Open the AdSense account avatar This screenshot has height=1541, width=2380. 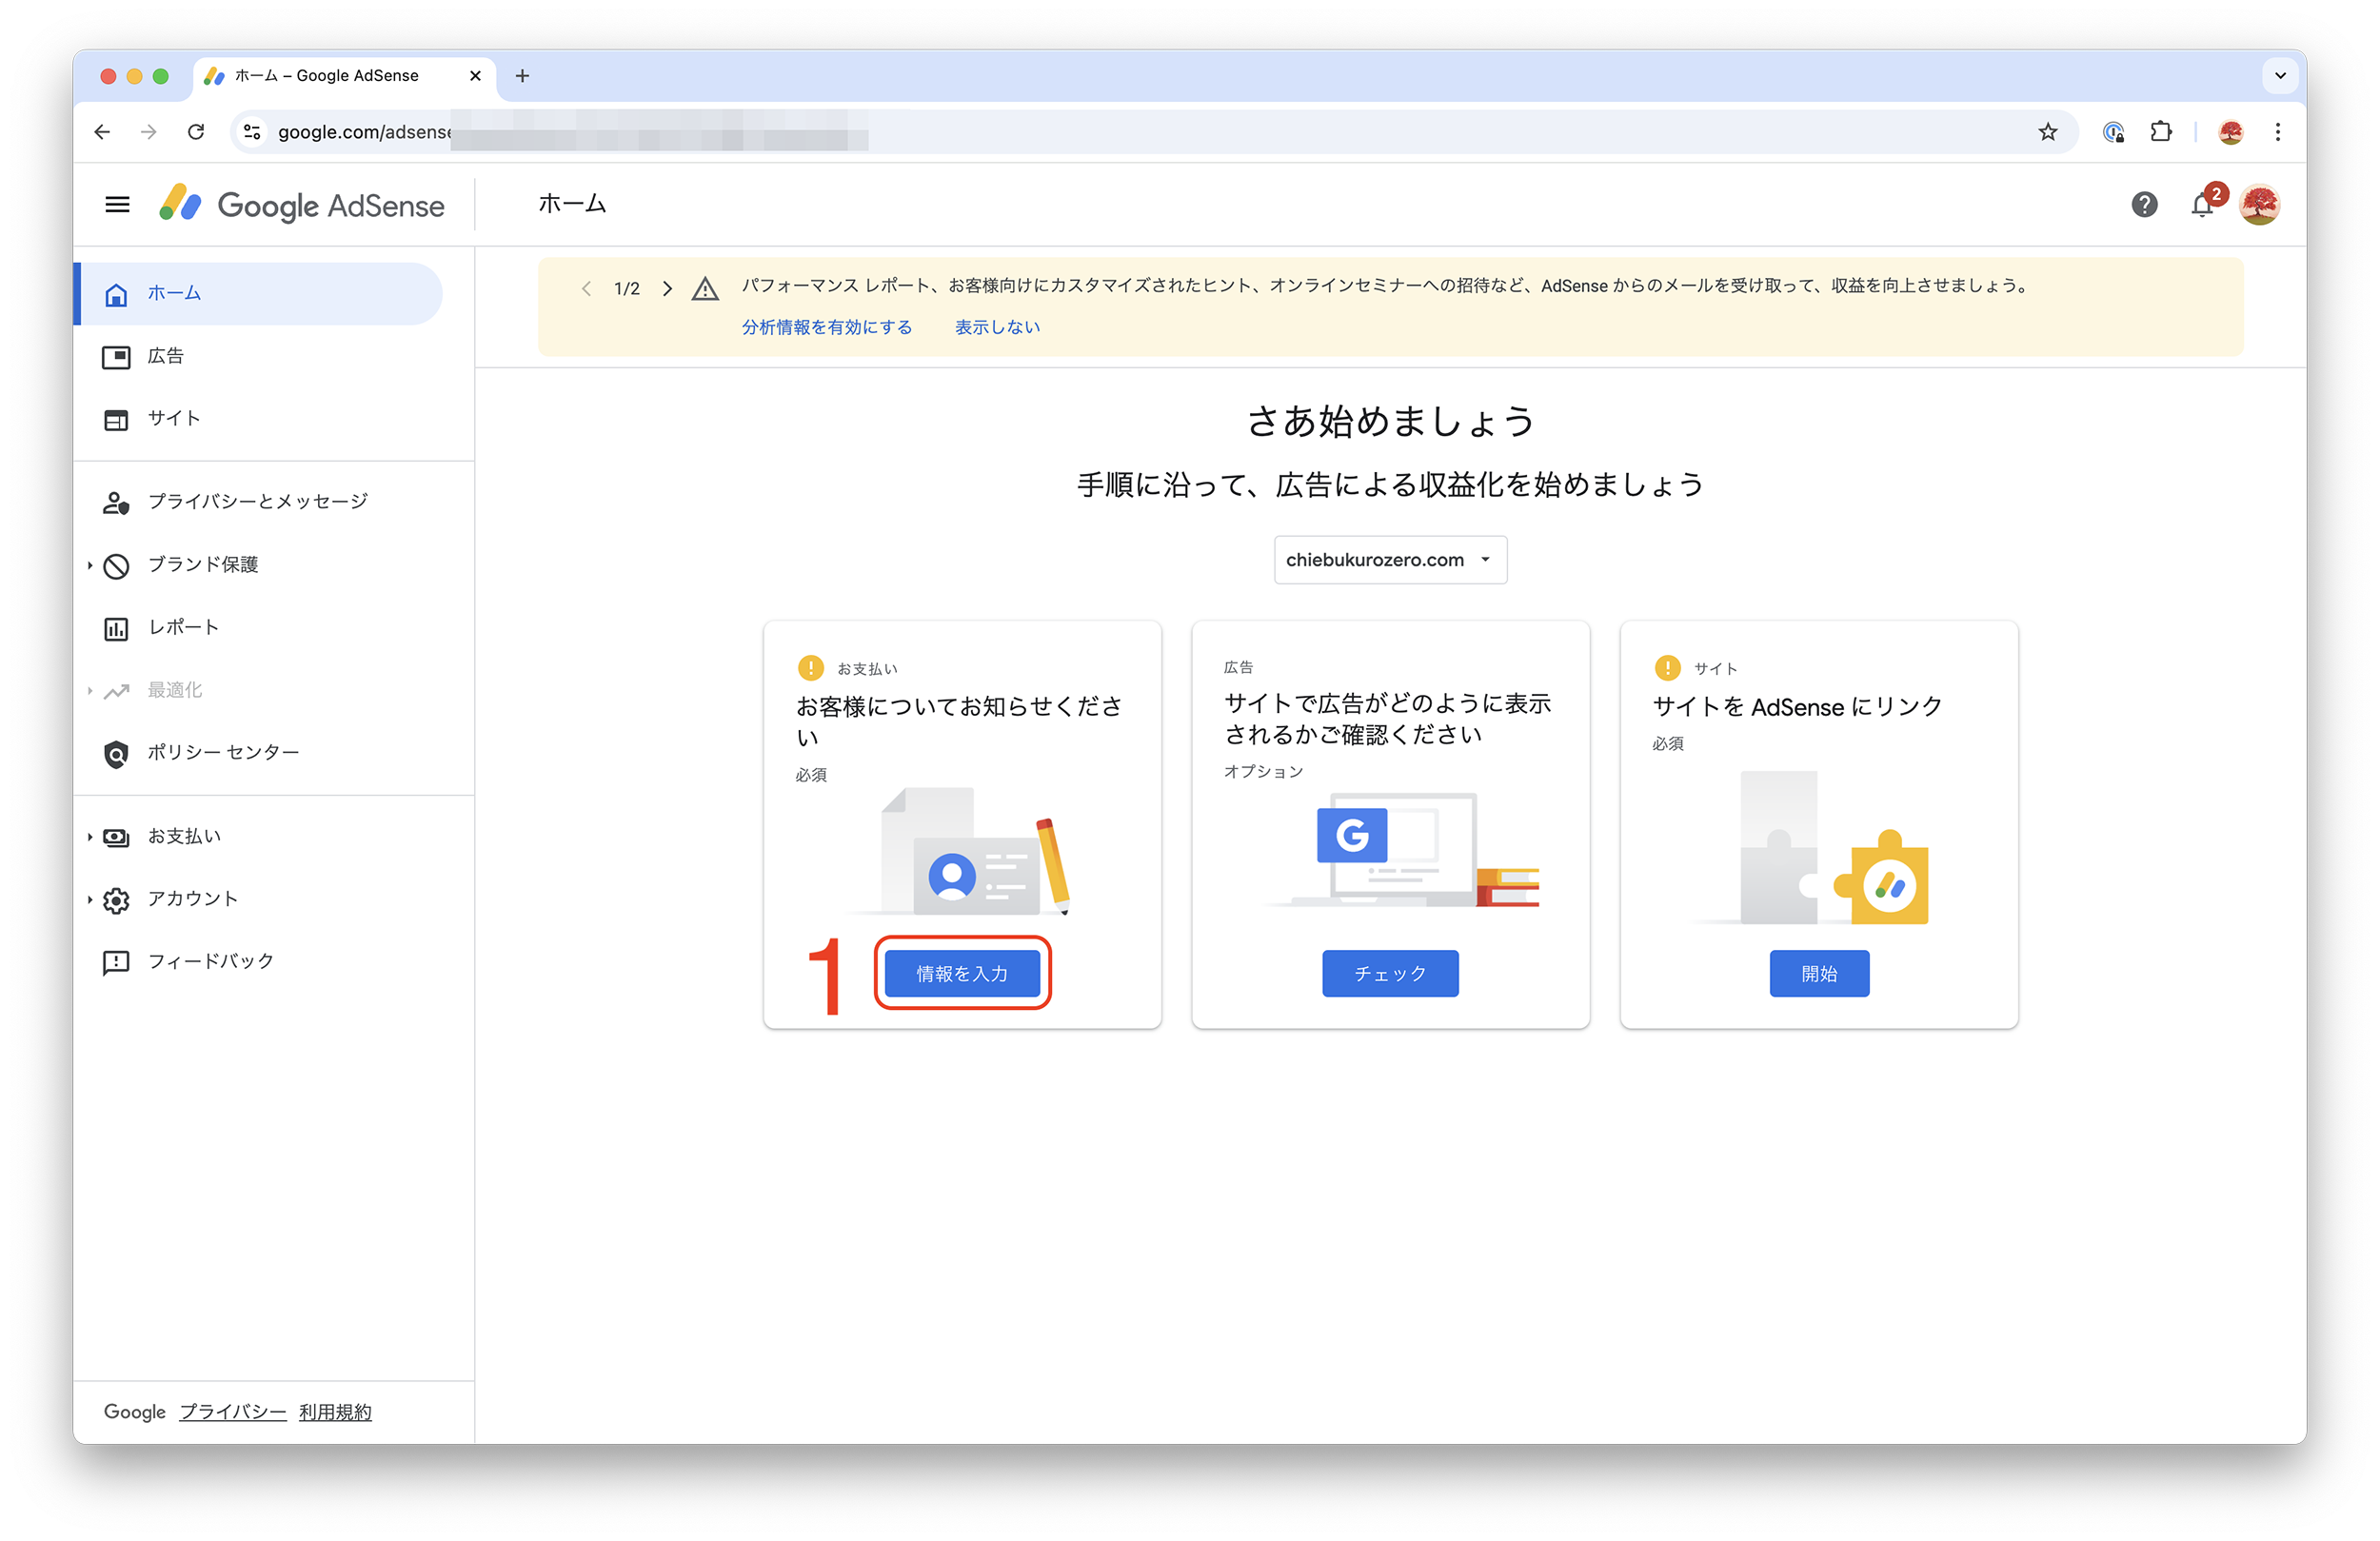point(2259,205)
